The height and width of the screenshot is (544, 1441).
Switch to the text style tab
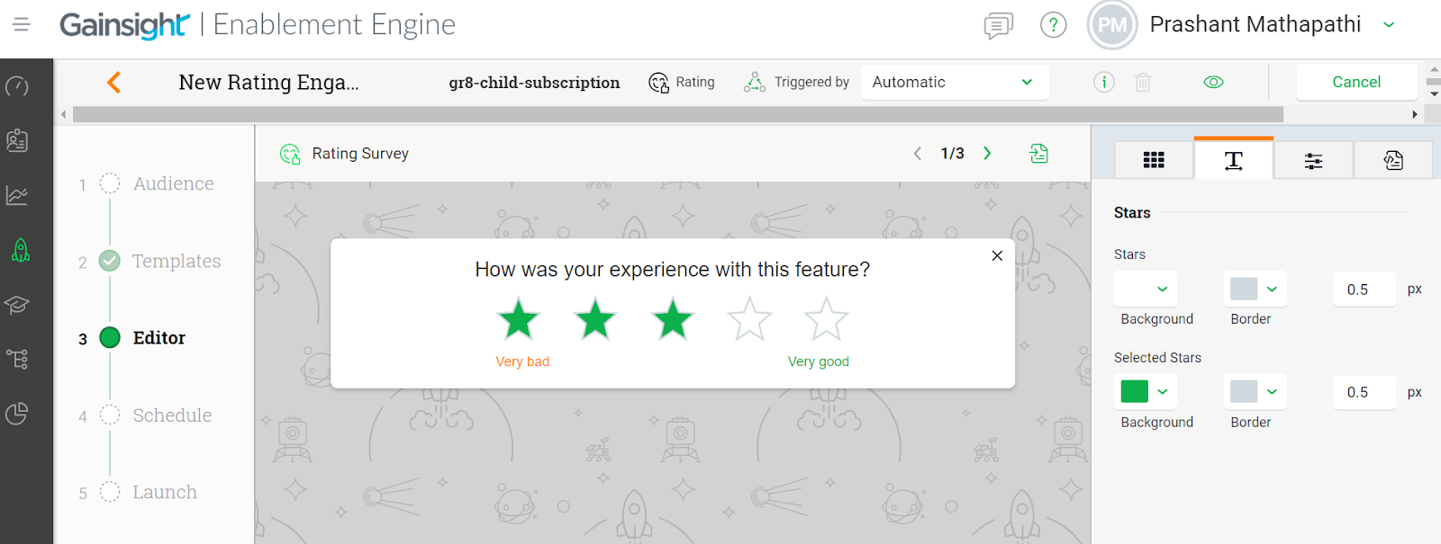pos(1233,161)
